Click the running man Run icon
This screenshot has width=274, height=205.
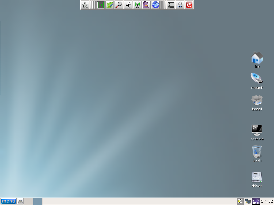click(x=128, y=5)
